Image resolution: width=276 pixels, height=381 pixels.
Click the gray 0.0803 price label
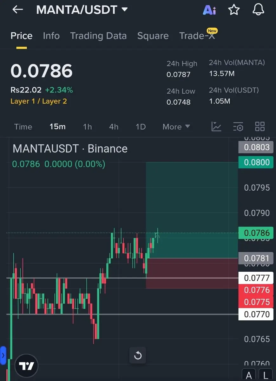point(256,147)
